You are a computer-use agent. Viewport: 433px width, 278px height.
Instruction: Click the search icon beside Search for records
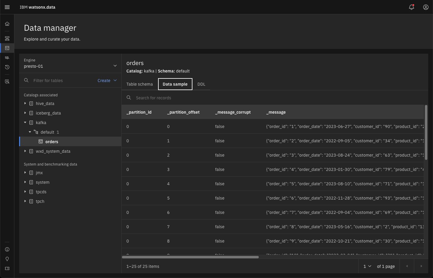(x=129, y=98)
